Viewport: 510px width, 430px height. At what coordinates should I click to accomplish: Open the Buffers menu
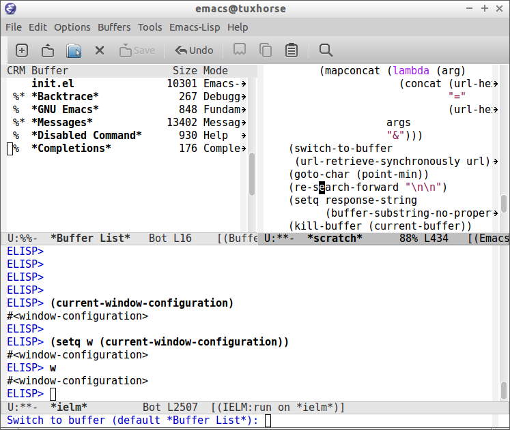(x=114, y=27)
